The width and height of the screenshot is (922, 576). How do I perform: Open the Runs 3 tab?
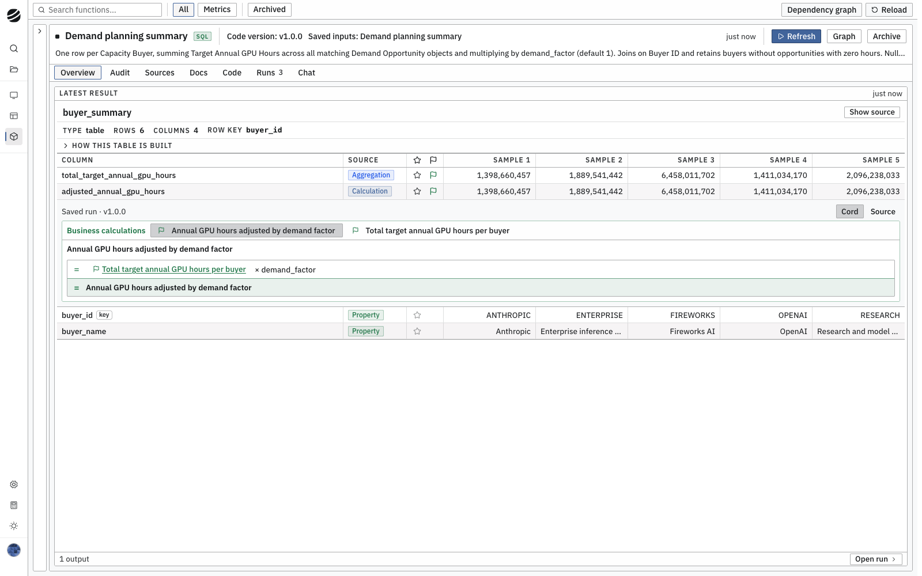pos(270,73)
